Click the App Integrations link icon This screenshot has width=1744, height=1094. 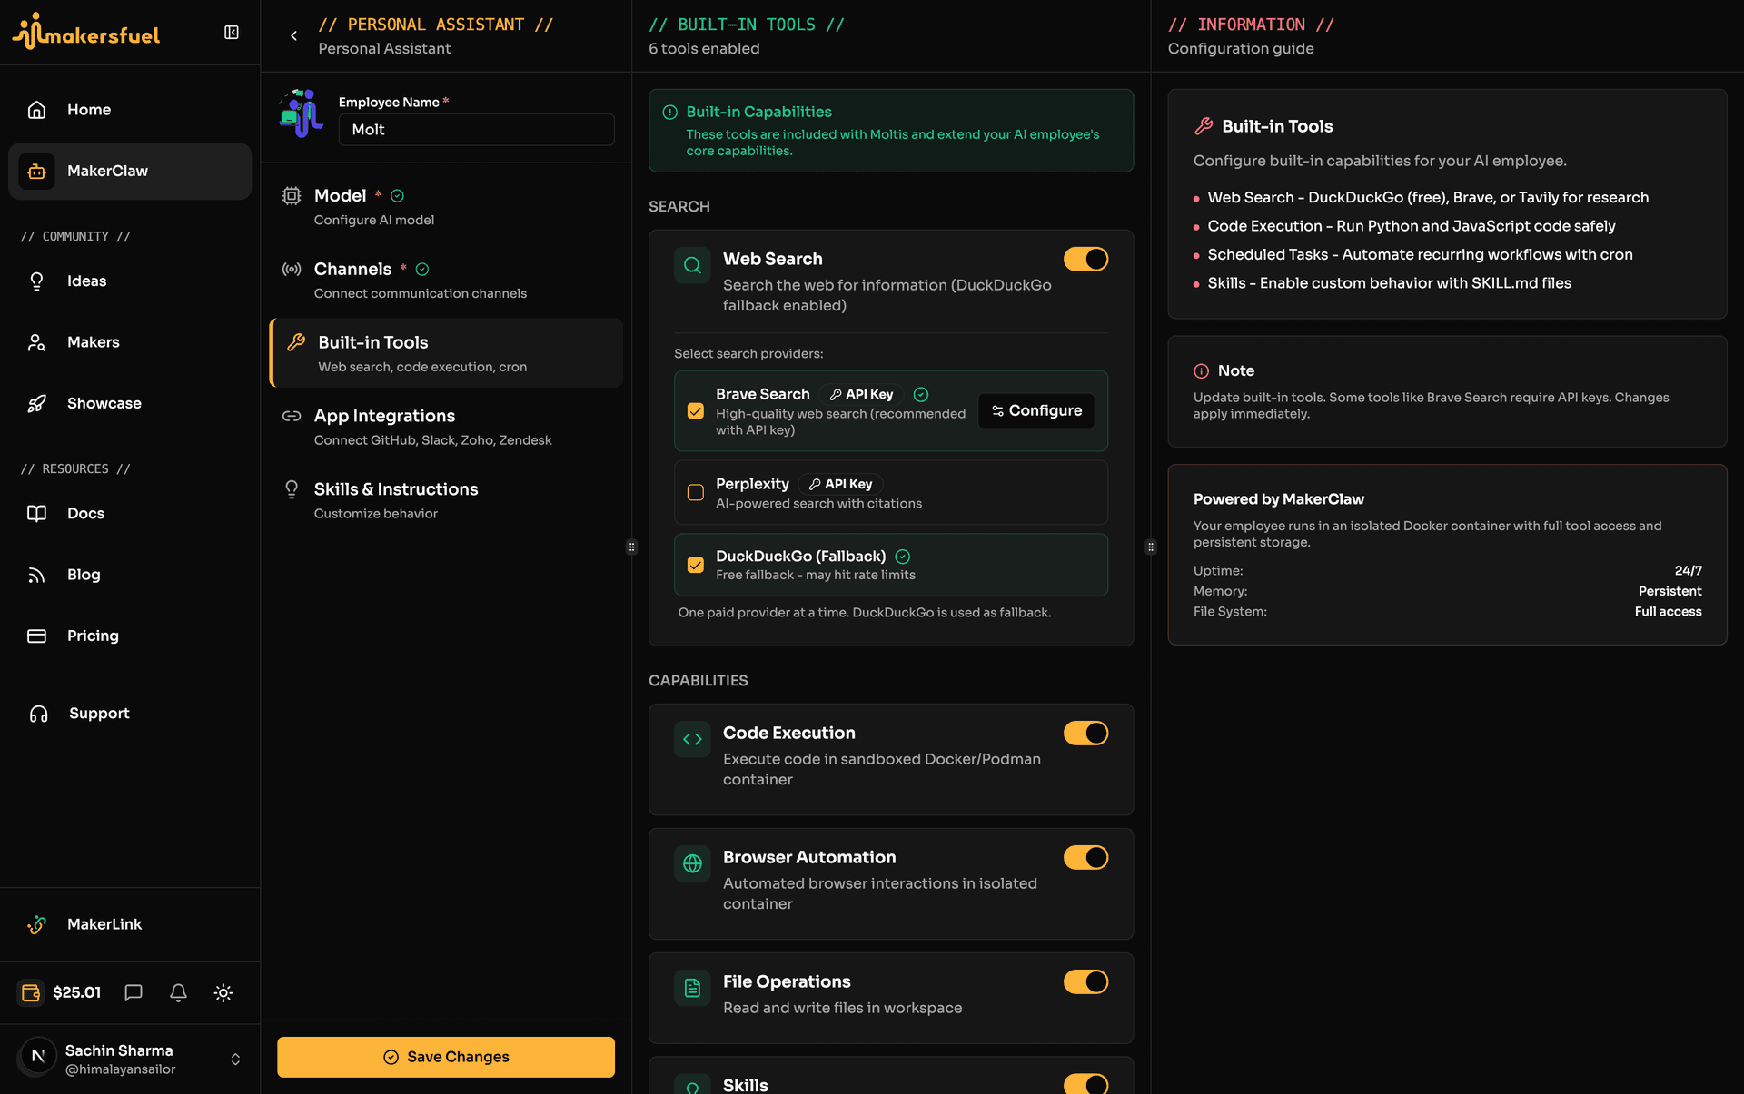click(292, 416)
